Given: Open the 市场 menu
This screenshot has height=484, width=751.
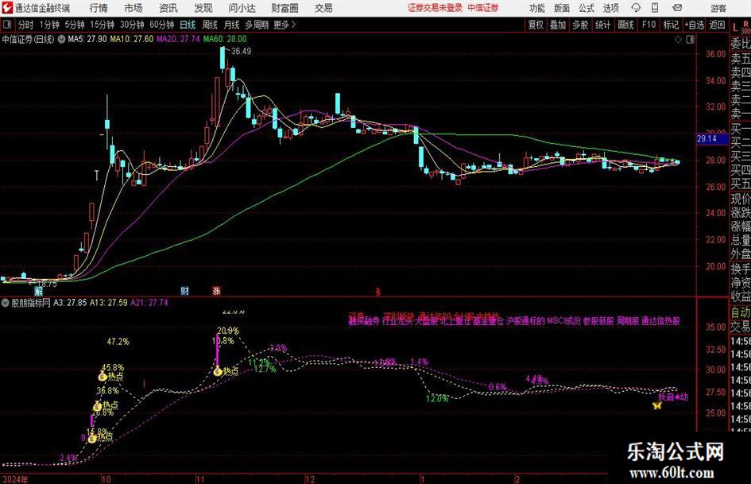Looking at the screenshot, I should (x=134, y=8).
